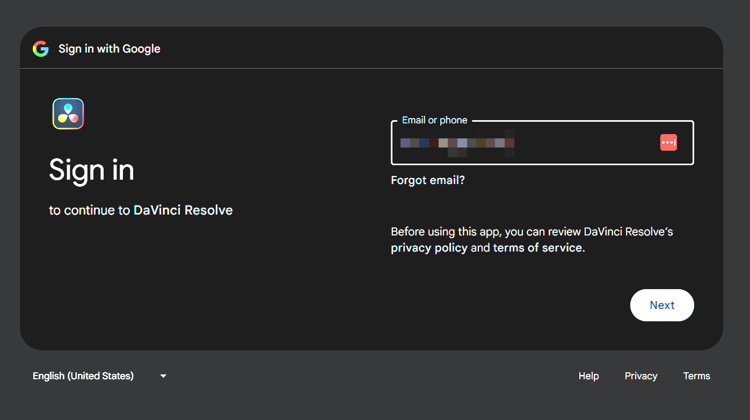
Task: Expand the language dropdown arrow
Action: [163, 376]
